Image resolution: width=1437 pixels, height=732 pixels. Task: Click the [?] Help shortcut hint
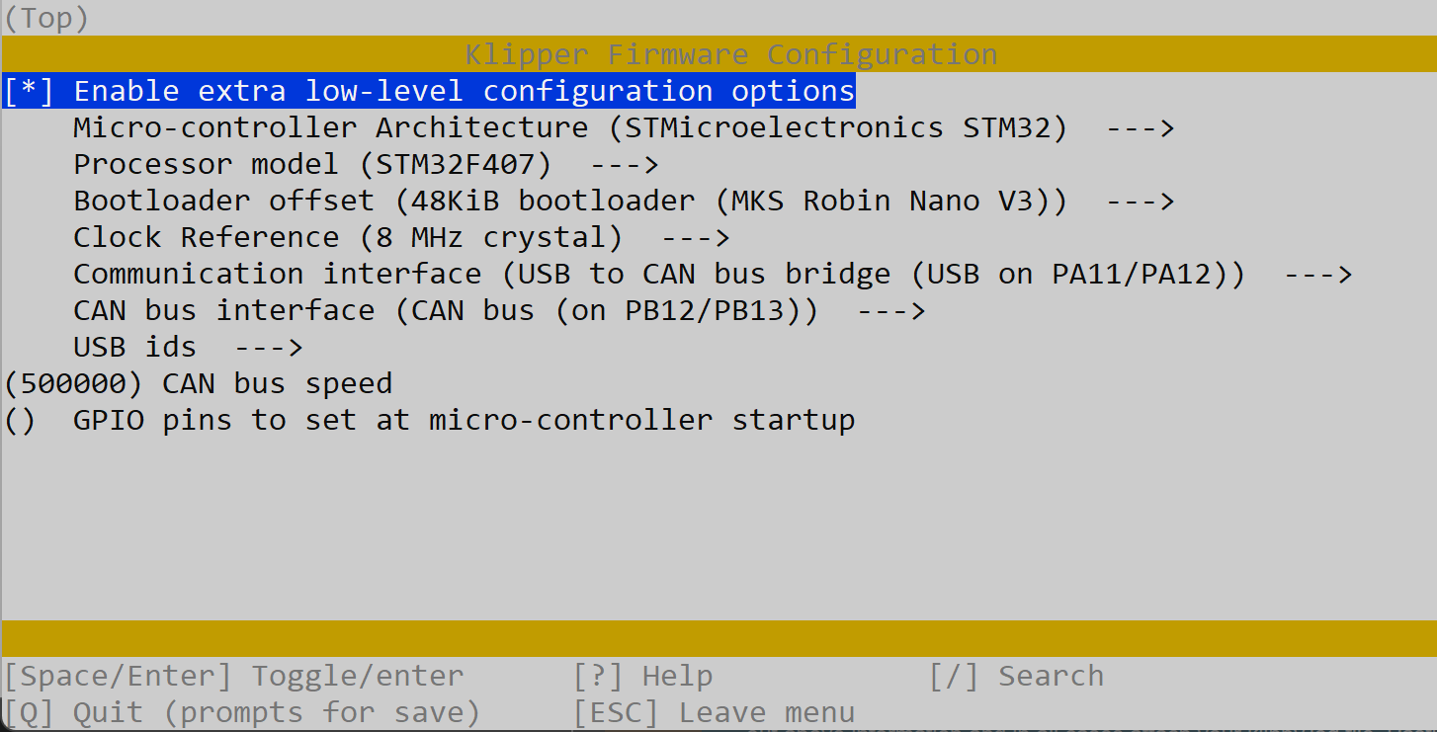[x=642, y=677]
